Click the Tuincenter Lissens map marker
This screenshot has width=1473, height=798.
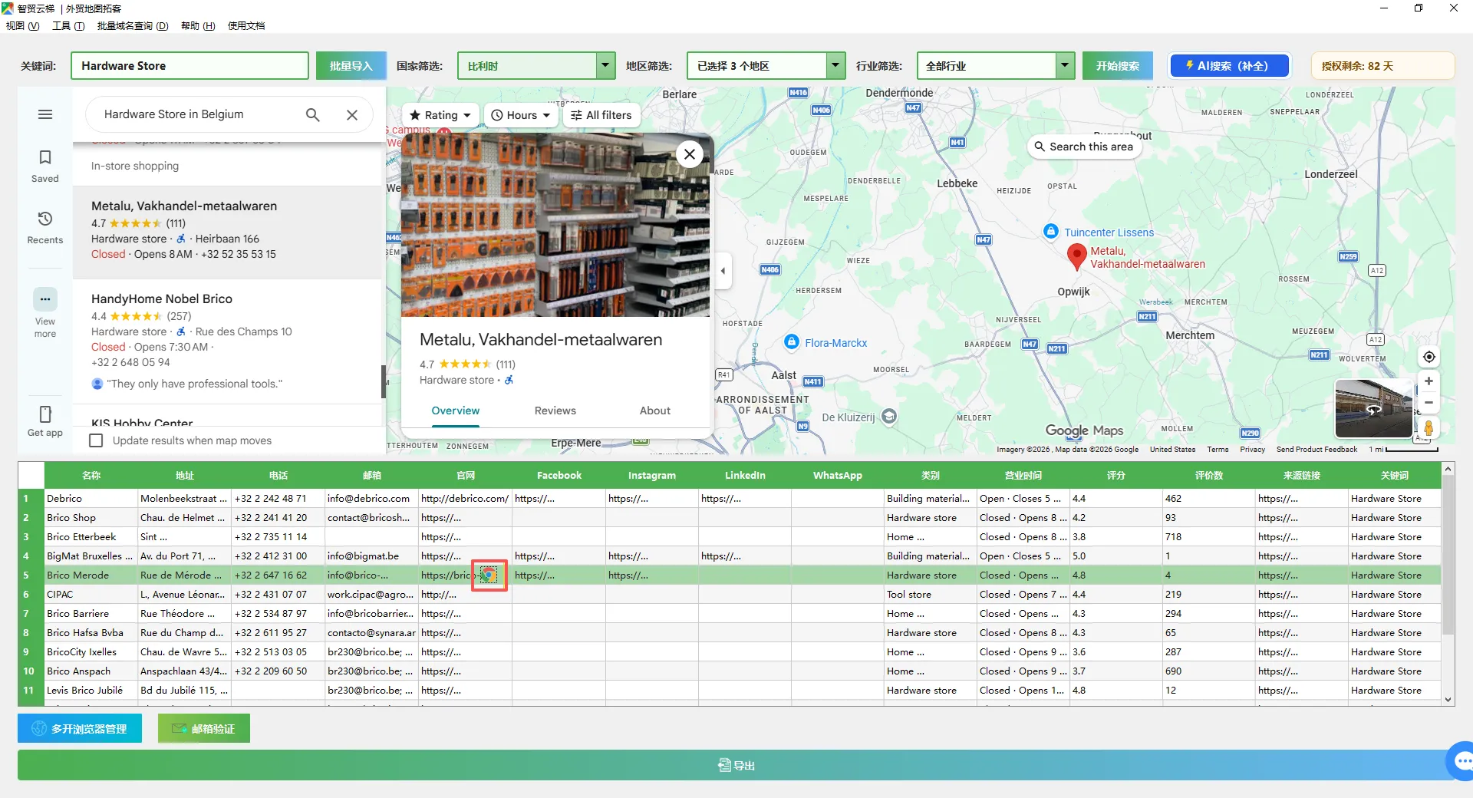[1051, 232]
